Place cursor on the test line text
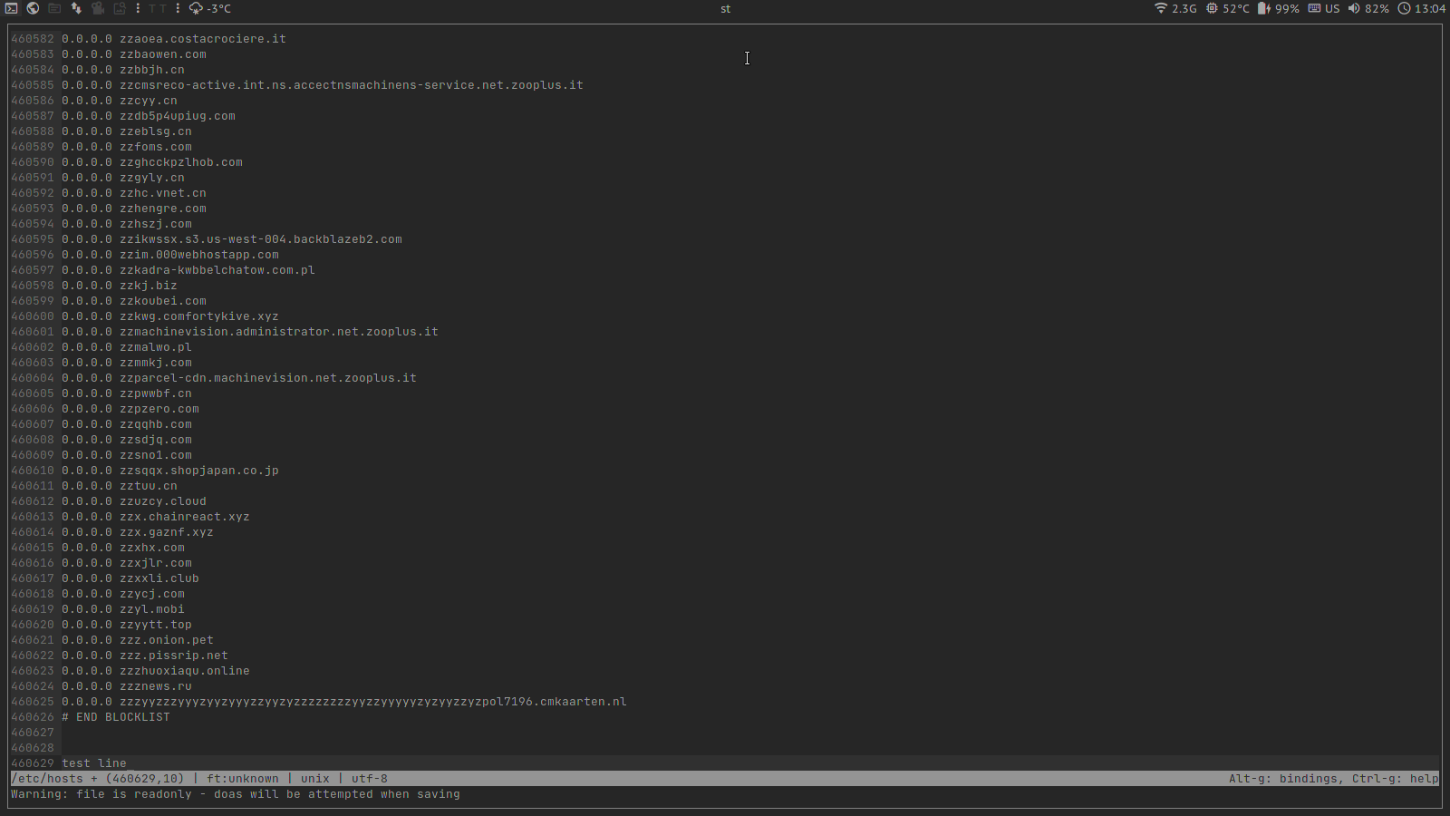This screenshot has height=816, width=1450. [93, 763]
